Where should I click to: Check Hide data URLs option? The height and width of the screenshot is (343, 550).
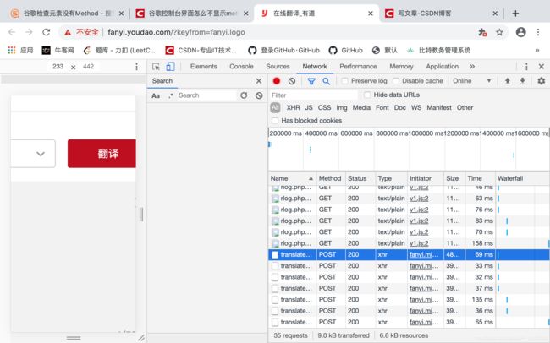pos(367,95)
